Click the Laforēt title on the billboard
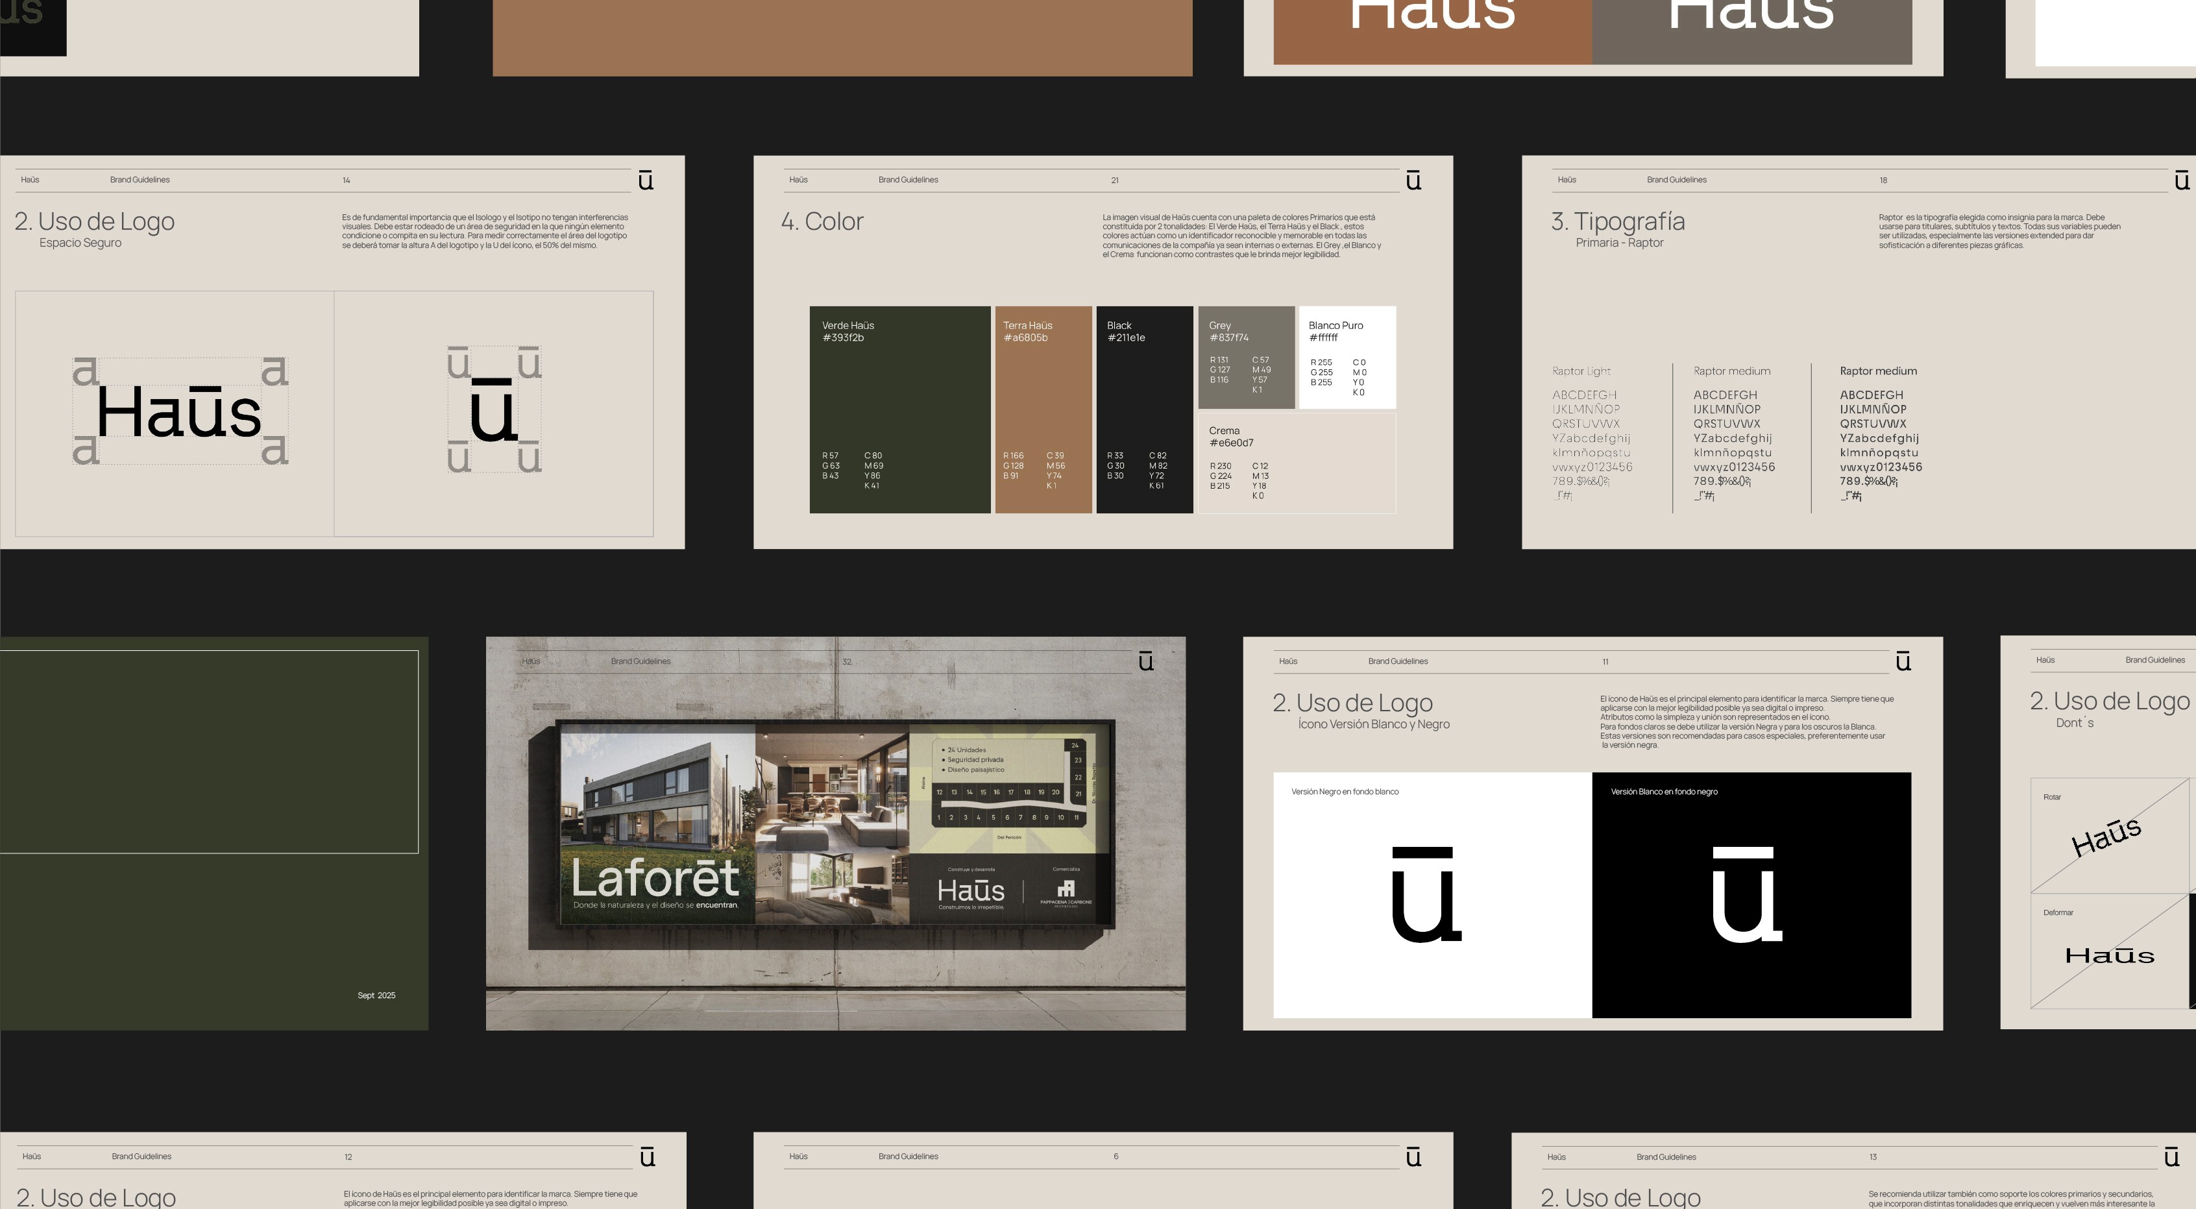 coord(655,877)
